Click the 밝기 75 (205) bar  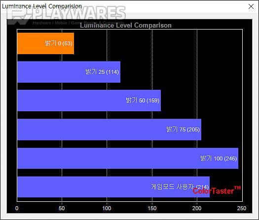pos(110,129)
